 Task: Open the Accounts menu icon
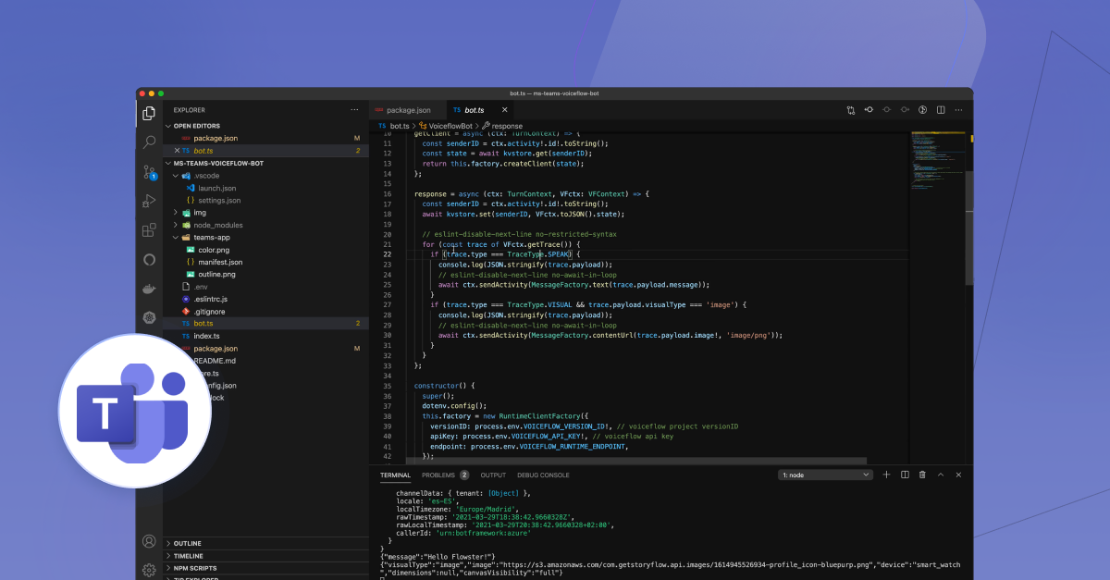coord(149,541)
